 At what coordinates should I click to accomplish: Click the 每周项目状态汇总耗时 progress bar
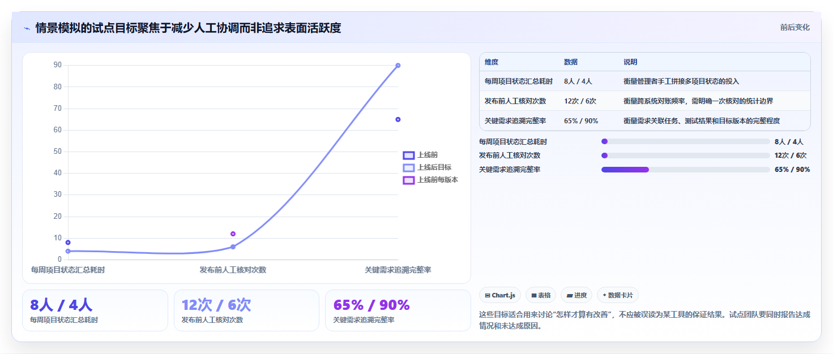pos(685,141)
